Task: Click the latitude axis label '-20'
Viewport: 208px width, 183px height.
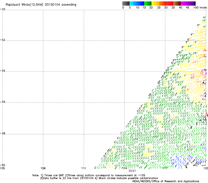Action: (x=3, y=165)
